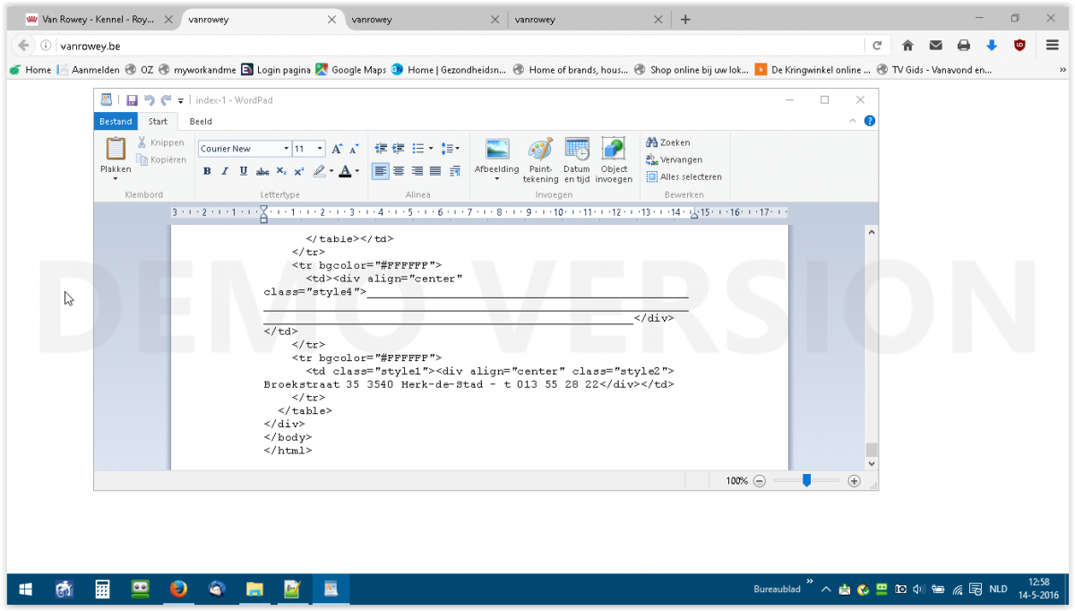Click the Save icon in WordPad title bar
The width and height of the screenshot is (1075, 611).
tap(132, 100)
